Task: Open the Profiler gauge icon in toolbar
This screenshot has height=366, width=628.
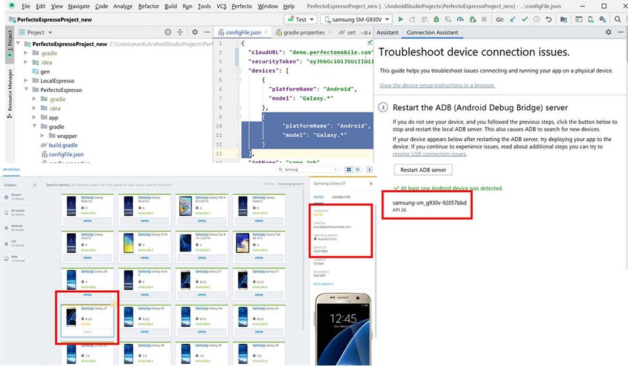Action: [x=460, y=19]
